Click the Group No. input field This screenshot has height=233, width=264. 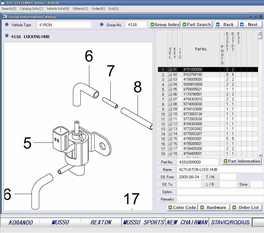pyautogui.click(x=136, y=25)
